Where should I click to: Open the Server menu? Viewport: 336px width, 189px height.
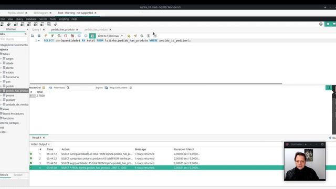pos(43,19)
